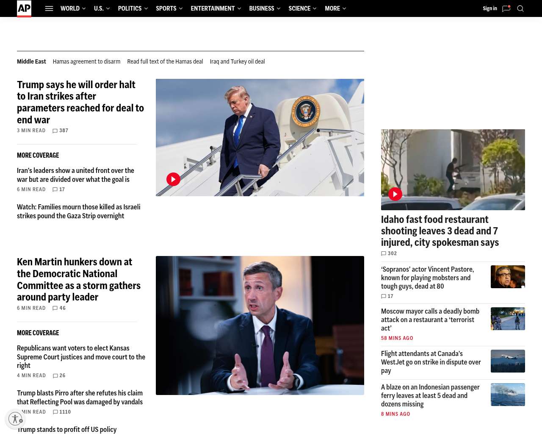Open Ken Martin Democratic National Committee headline

[x=79, y=280]
